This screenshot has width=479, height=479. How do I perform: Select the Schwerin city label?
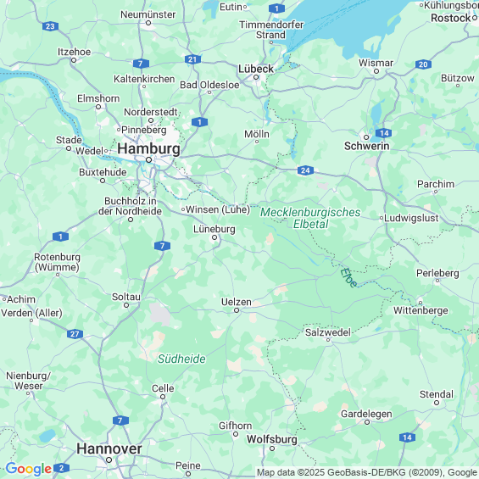coord(366,146)
